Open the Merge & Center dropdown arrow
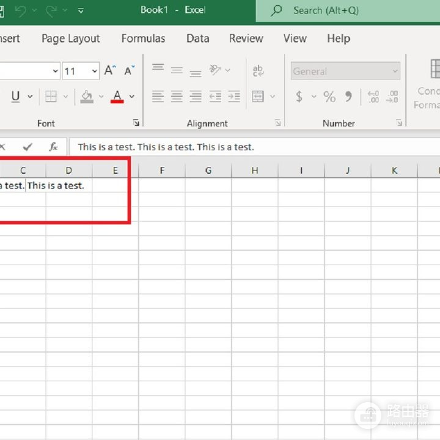Screen dimensions: 440x440 (272, 97)
